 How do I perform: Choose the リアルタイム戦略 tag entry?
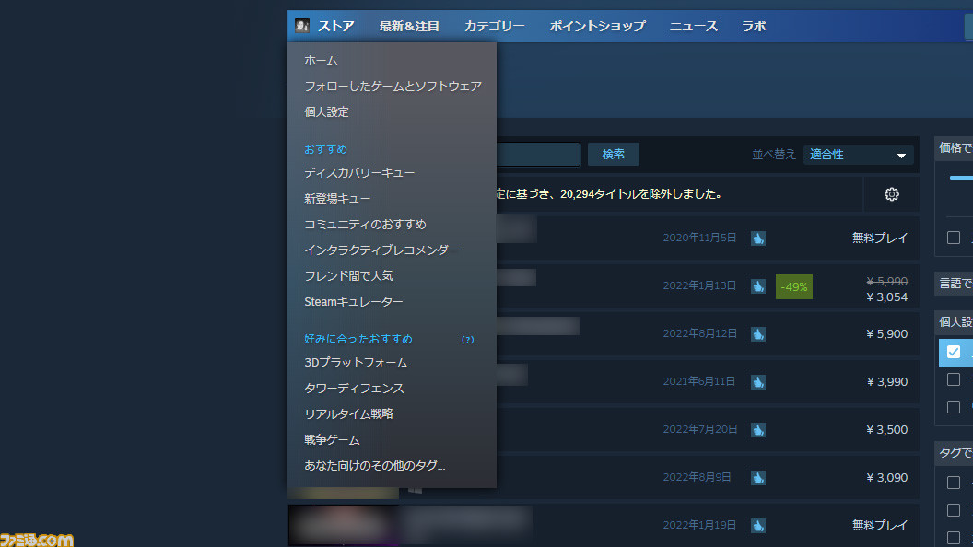coord(348,414)
